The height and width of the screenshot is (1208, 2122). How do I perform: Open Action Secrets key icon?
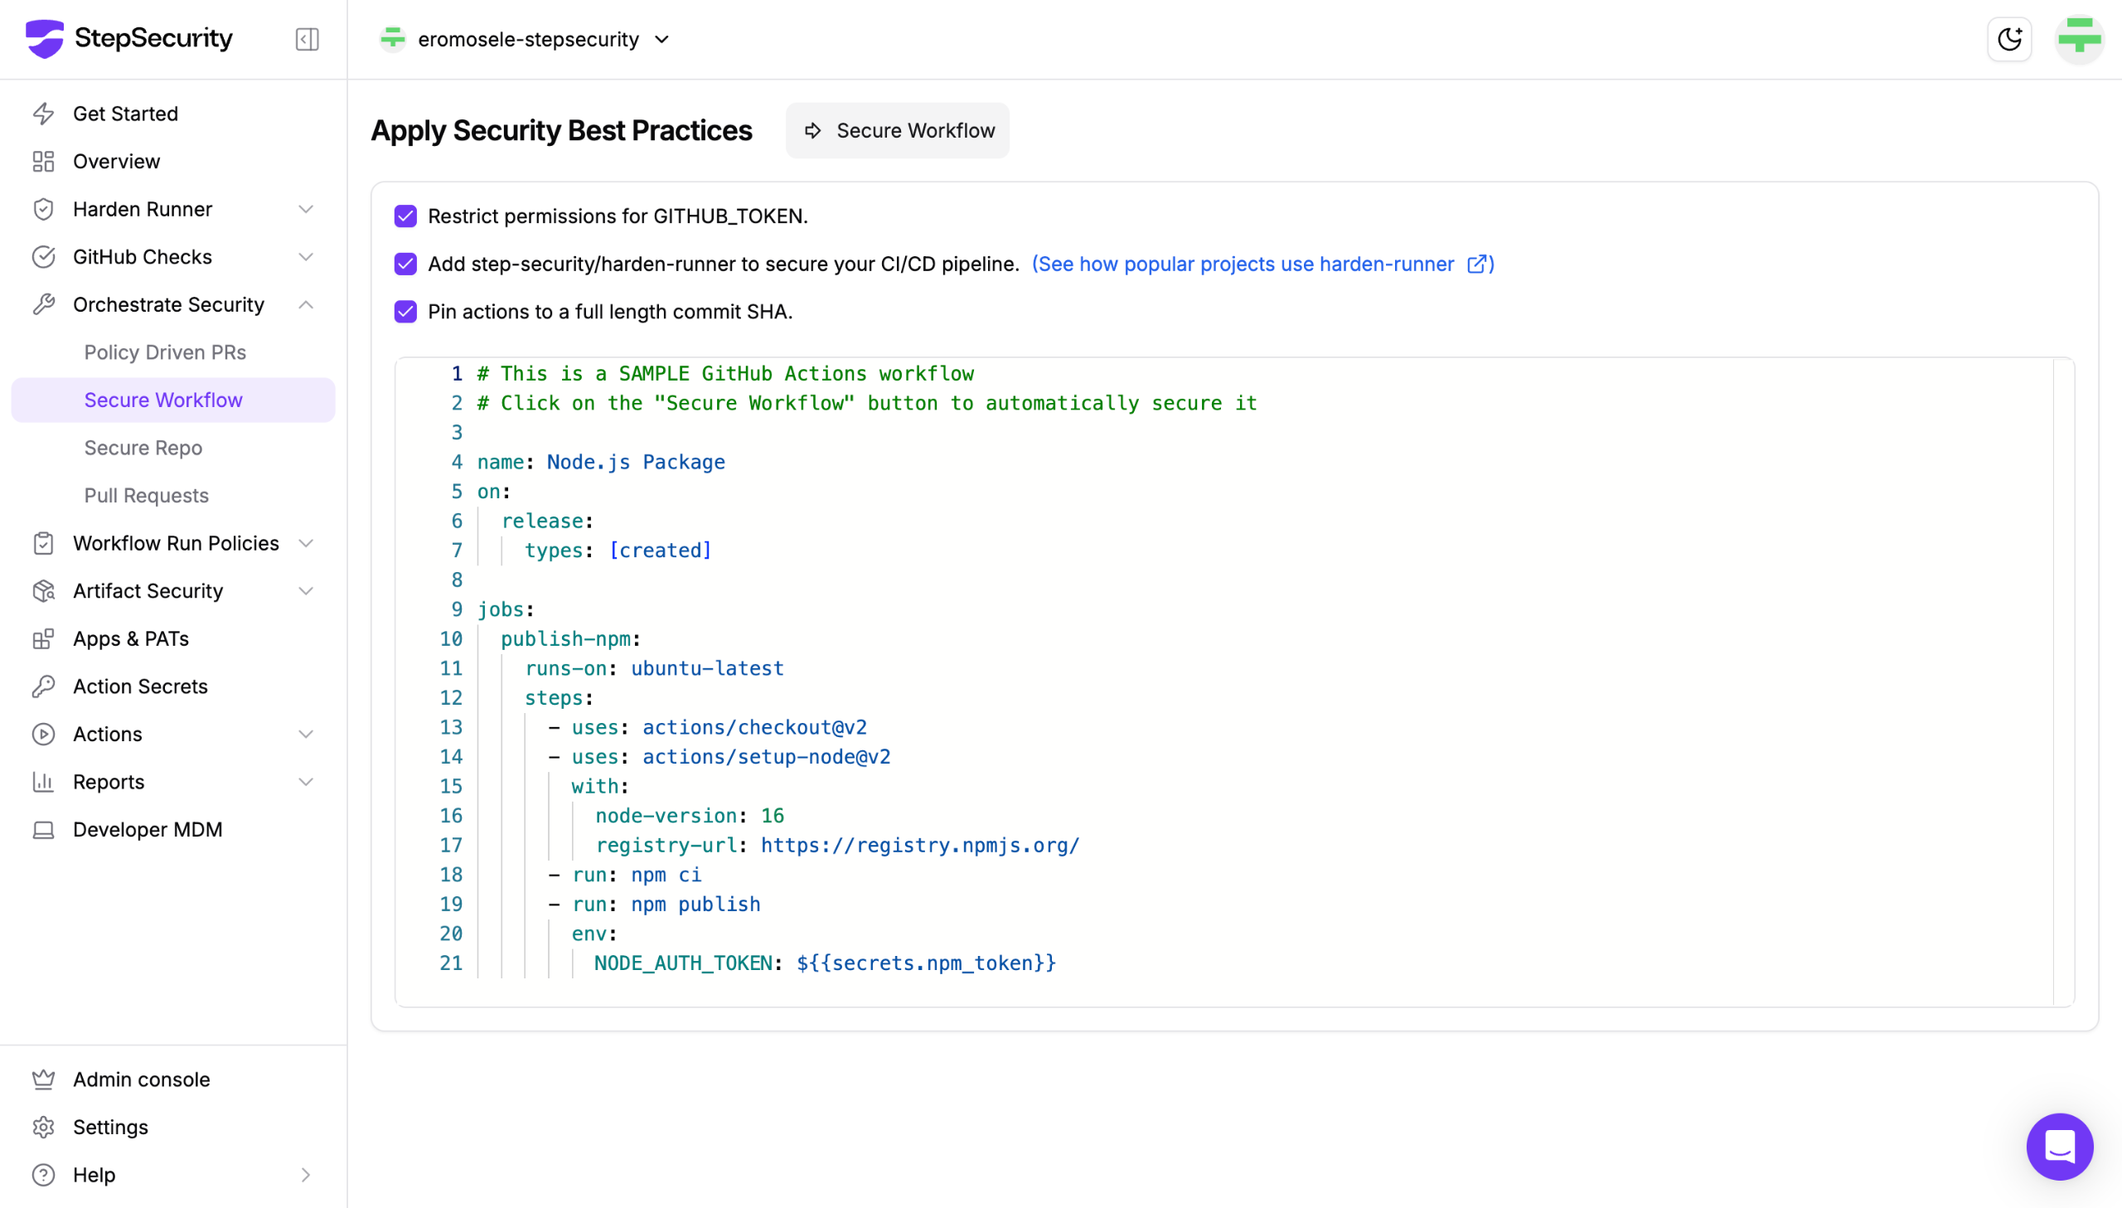point(43,686)
